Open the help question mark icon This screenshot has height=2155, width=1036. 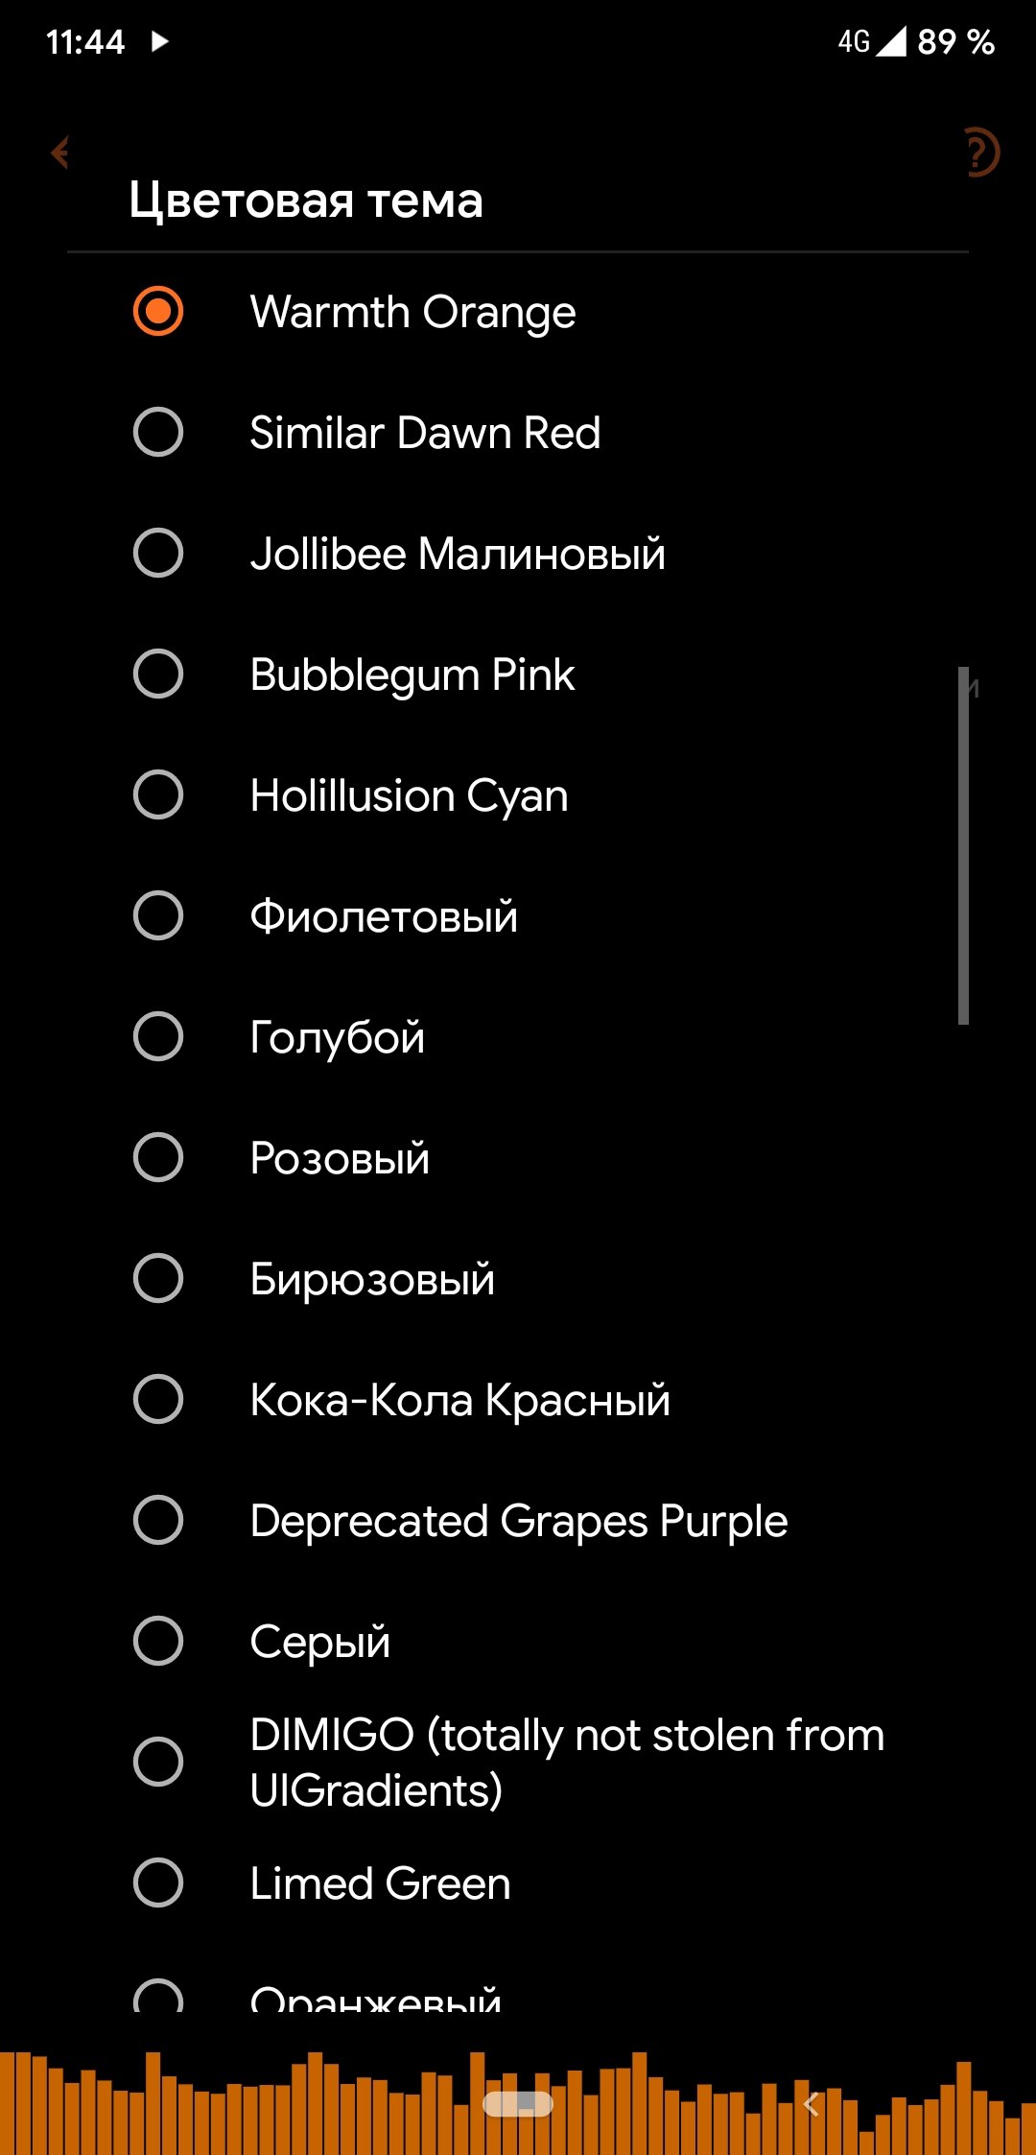[978, 153]
